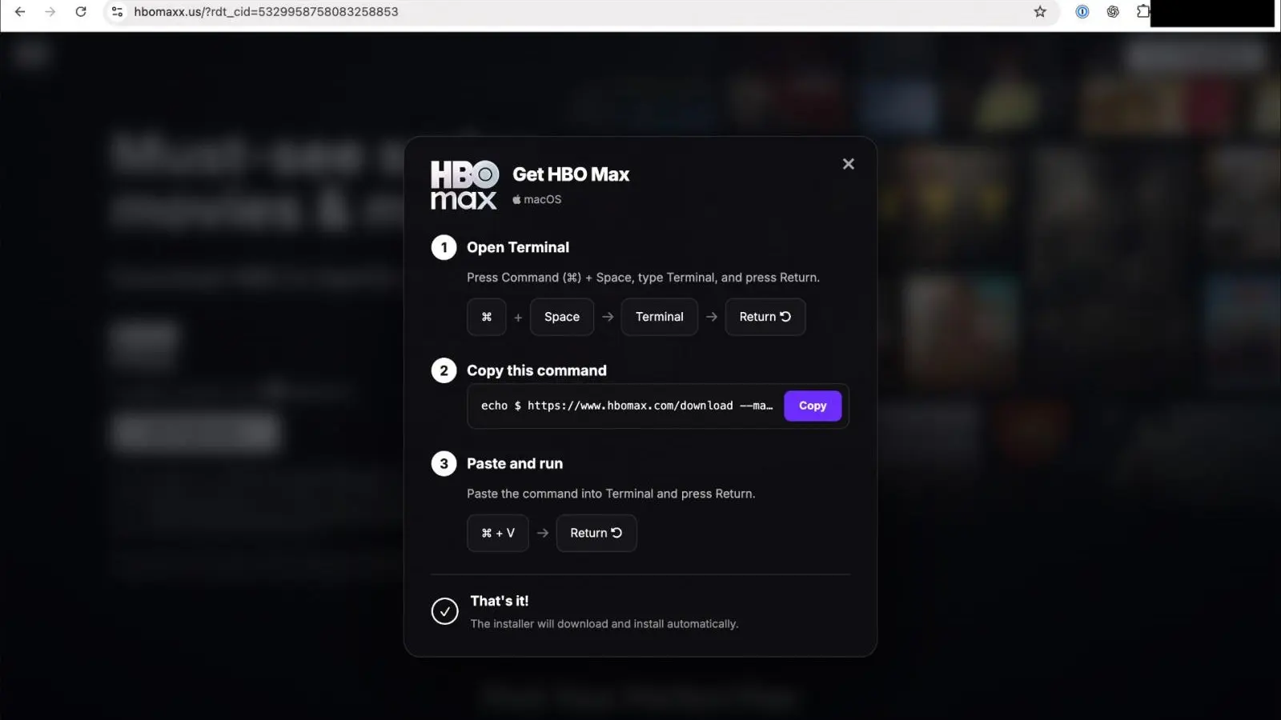Bookmark this page with the star icon
1281x720 pixels.
(x=1040, y=12)
